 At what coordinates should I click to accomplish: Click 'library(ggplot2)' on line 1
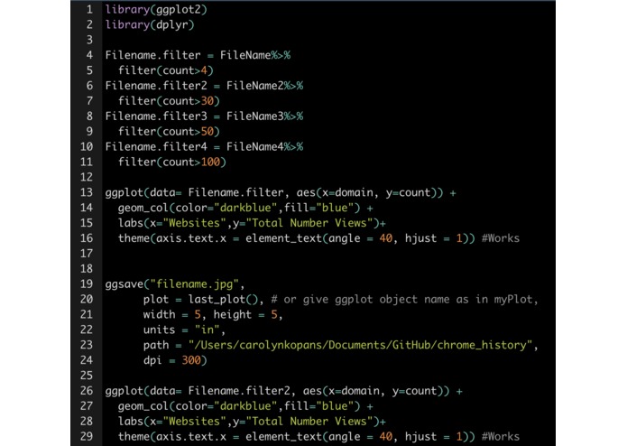coord(156,10)
